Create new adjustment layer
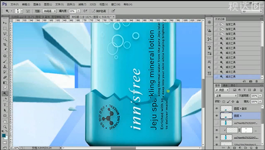Viewport: 265px width, 150px height. click(240, 148)
